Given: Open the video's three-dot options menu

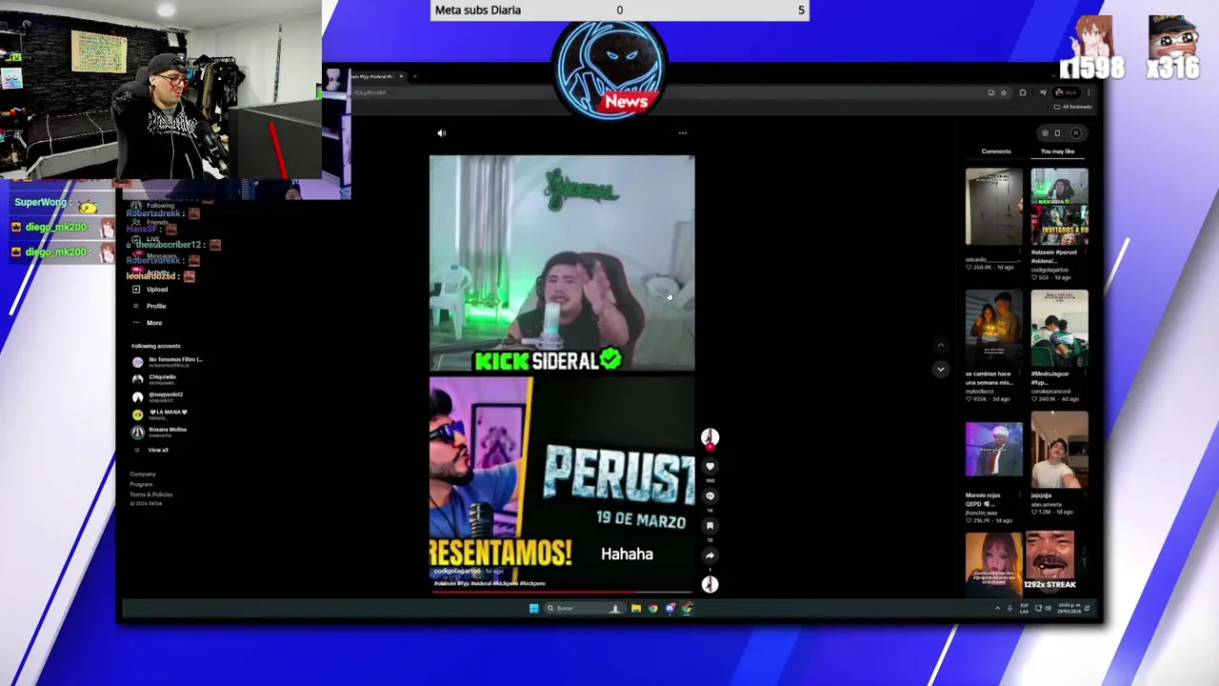Looking at the screenshot, I should point(682,133).
